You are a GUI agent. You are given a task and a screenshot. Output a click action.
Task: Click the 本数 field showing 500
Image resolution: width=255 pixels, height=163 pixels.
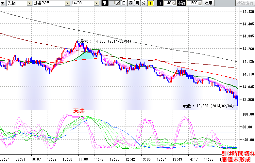pos(193,3)
